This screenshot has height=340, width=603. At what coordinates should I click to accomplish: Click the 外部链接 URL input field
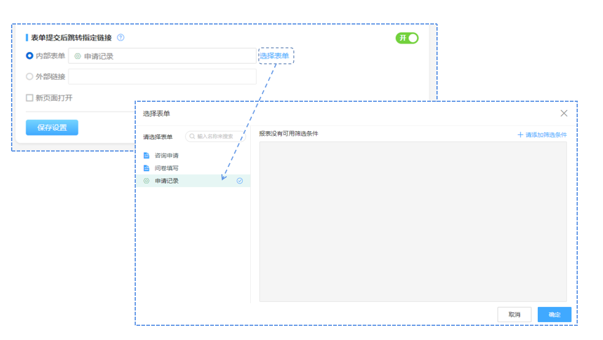(x=162, y=77)
